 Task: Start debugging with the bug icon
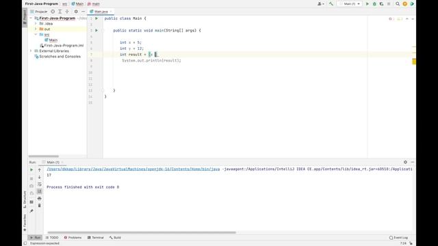click(374, 4)
